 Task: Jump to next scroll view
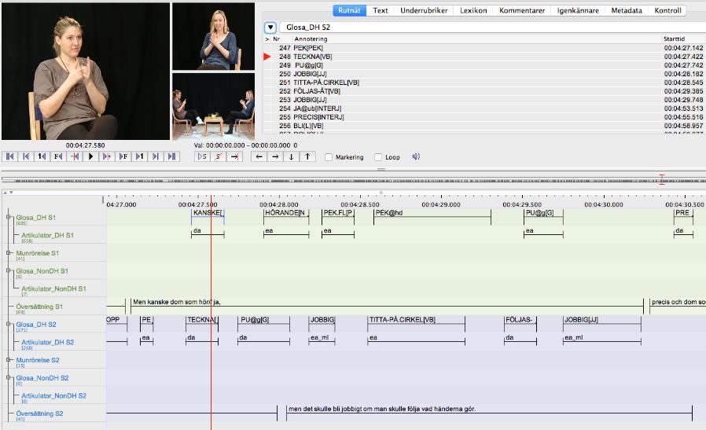(156, 156)
